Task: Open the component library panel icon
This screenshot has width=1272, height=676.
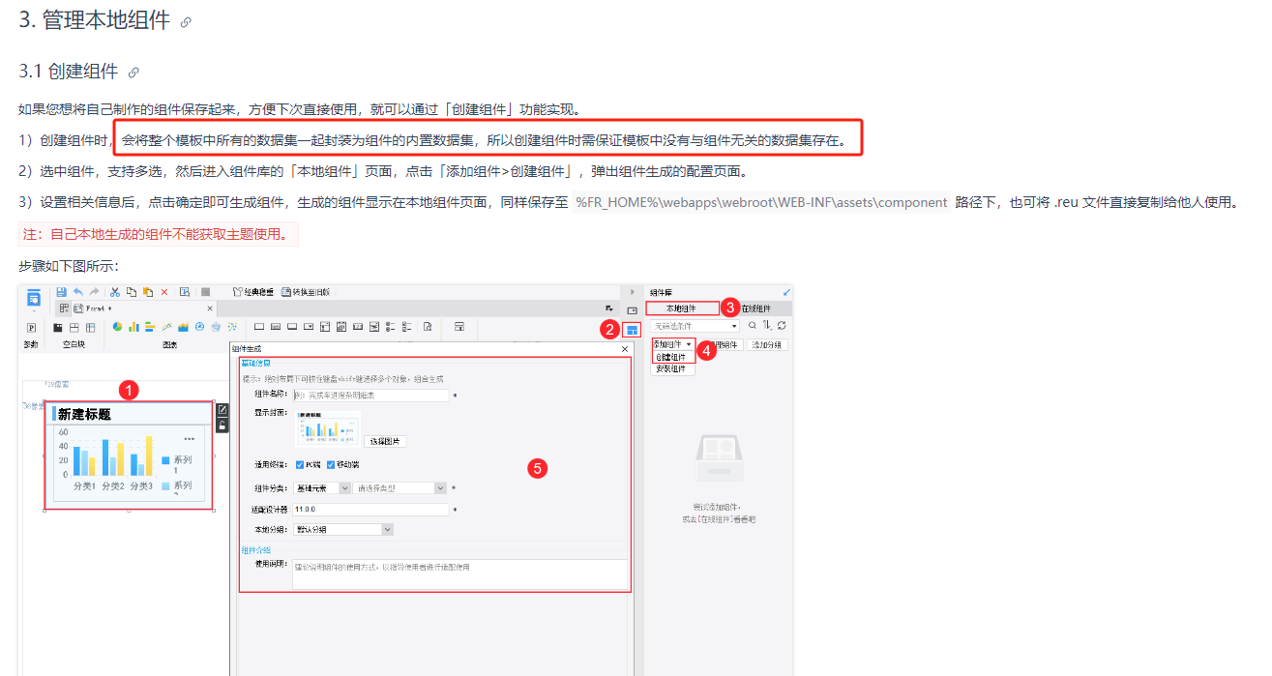Action: point(632,330)
